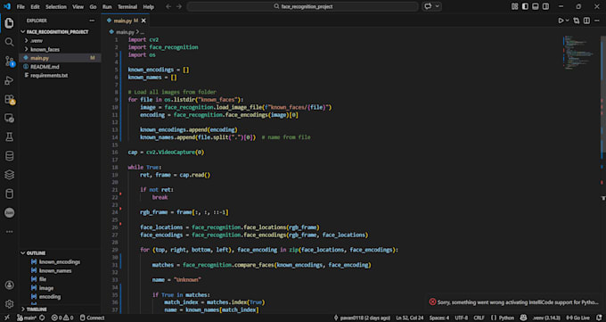Open the Testing flask view
This screenshot has height=322, width=606.
click(9, 137)
